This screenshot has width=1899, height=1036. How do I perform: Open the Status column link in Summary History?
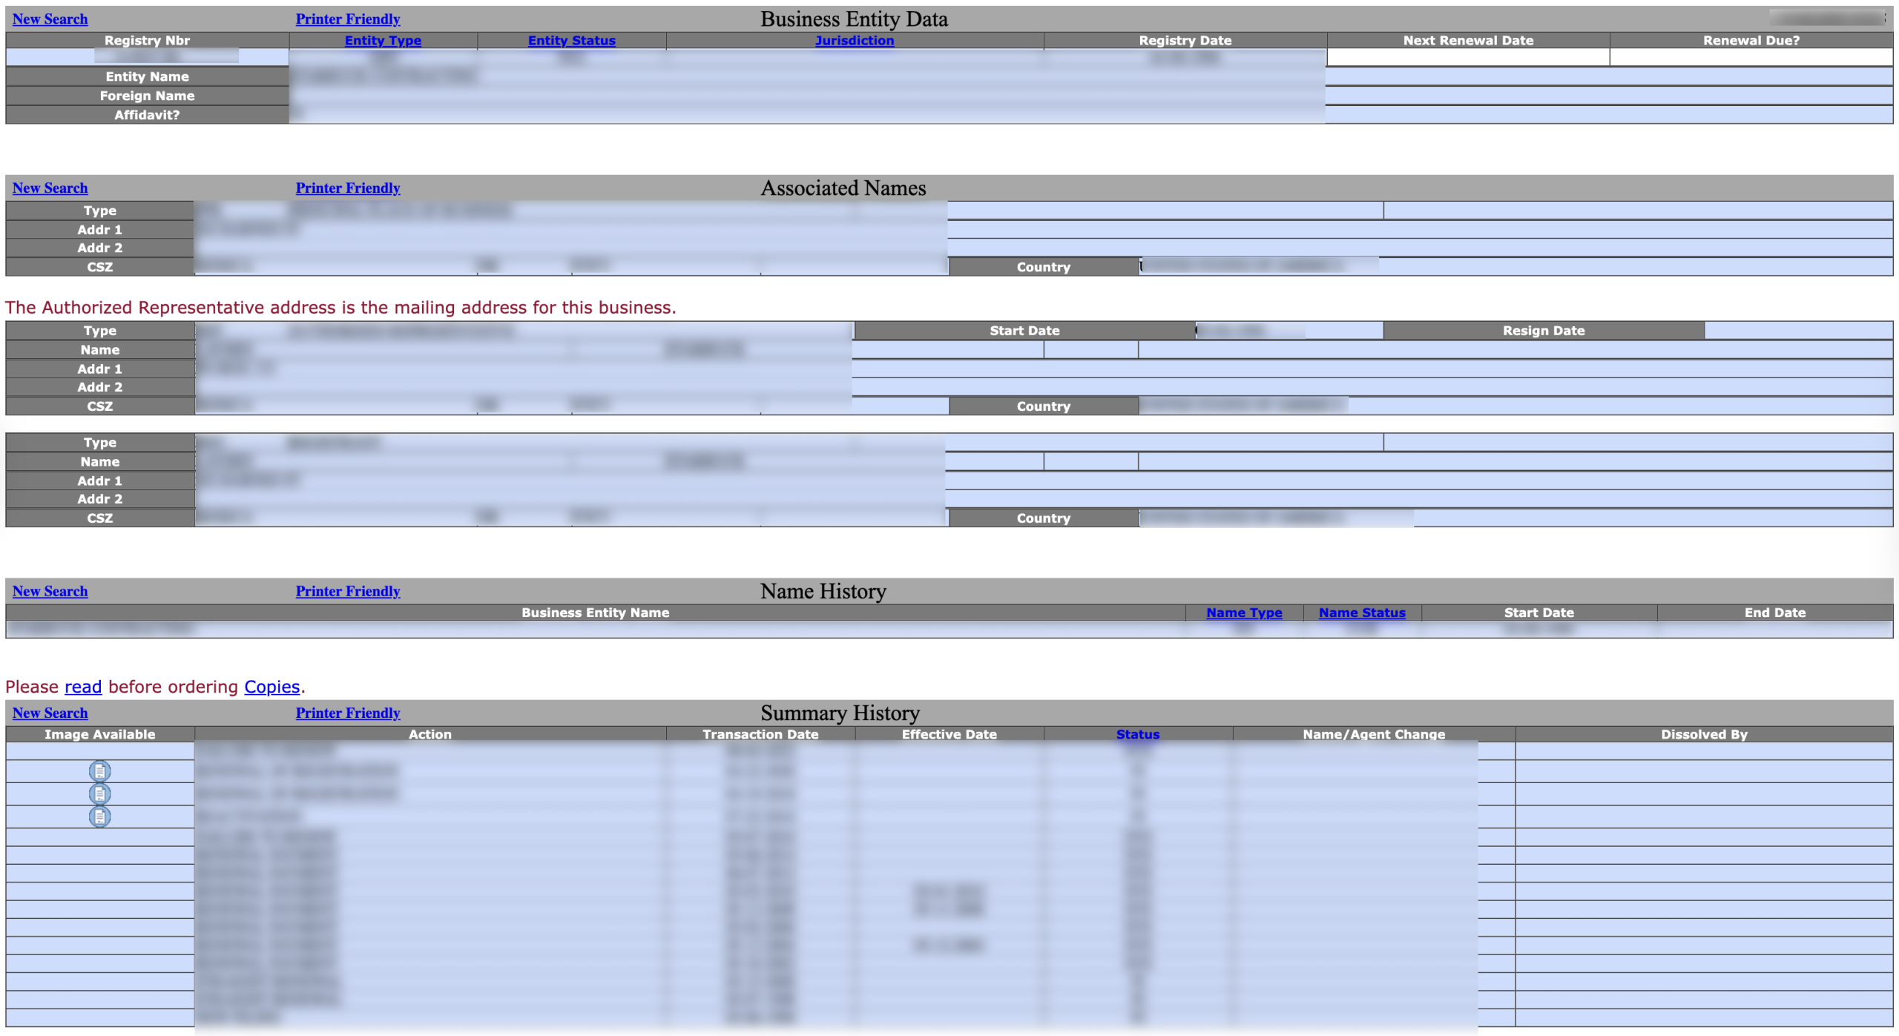point(1137,735)
